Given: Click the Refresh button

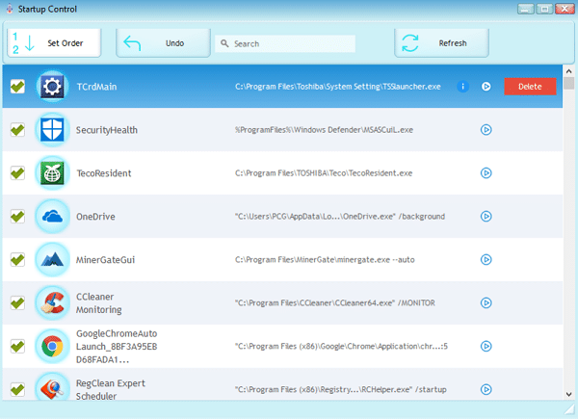Looking at the screenshot, I should tap(441, 43).
